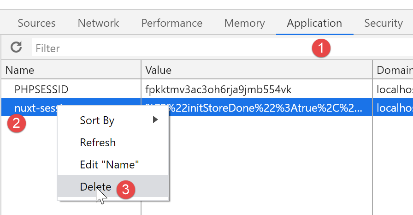Click the Domain column header
413x215 pixels.
pos(394,70)
